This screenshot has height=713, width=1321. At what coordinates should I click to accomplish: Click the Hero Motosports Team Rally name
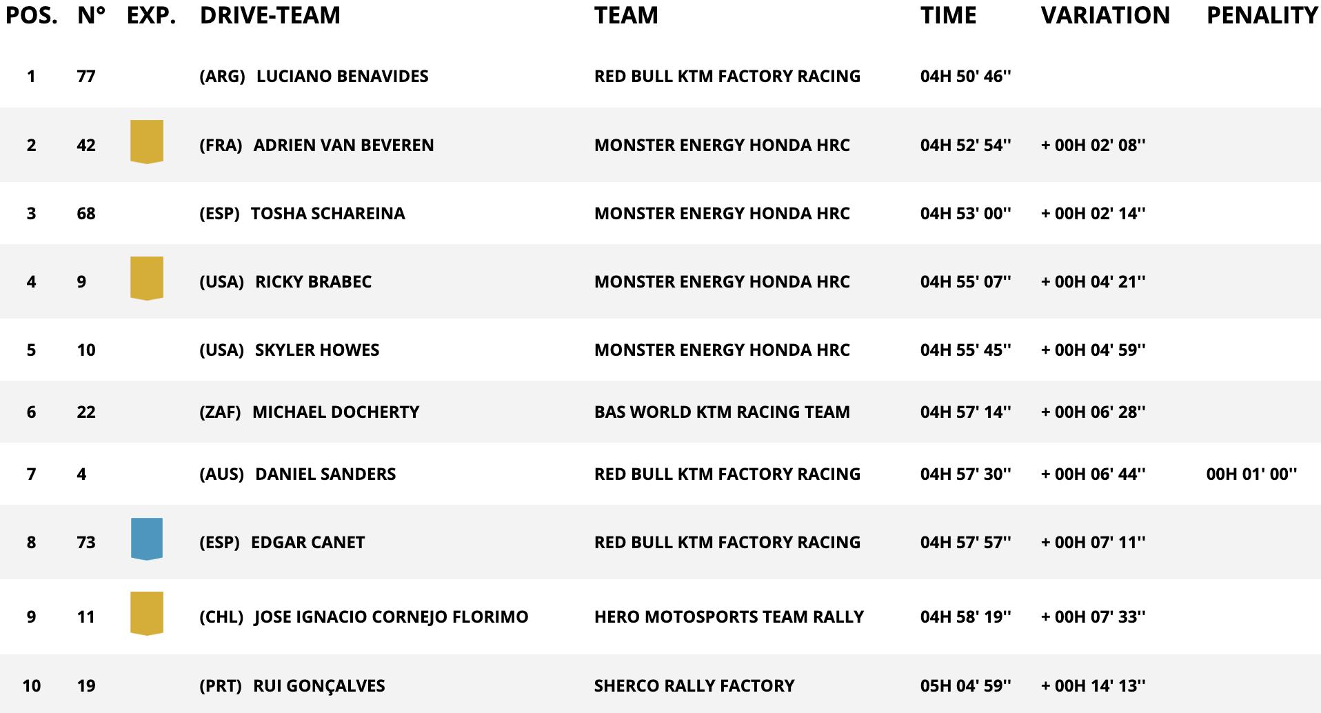click(x=729, y=617)
